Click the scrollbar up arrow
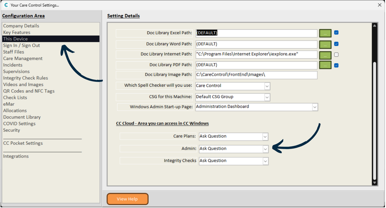 [x=374, y=25]
